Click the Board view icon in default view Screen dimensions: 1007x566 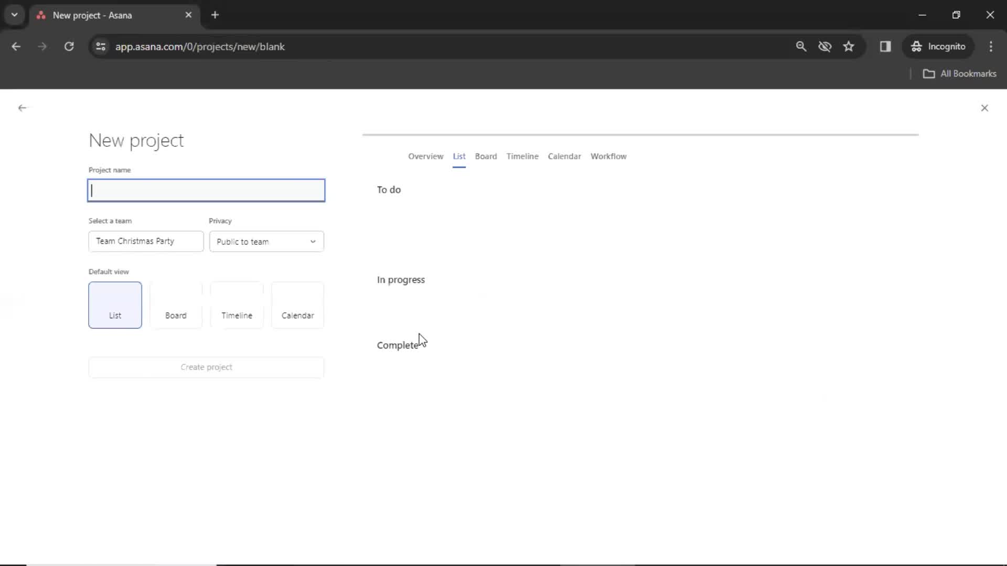coord(176,305)
